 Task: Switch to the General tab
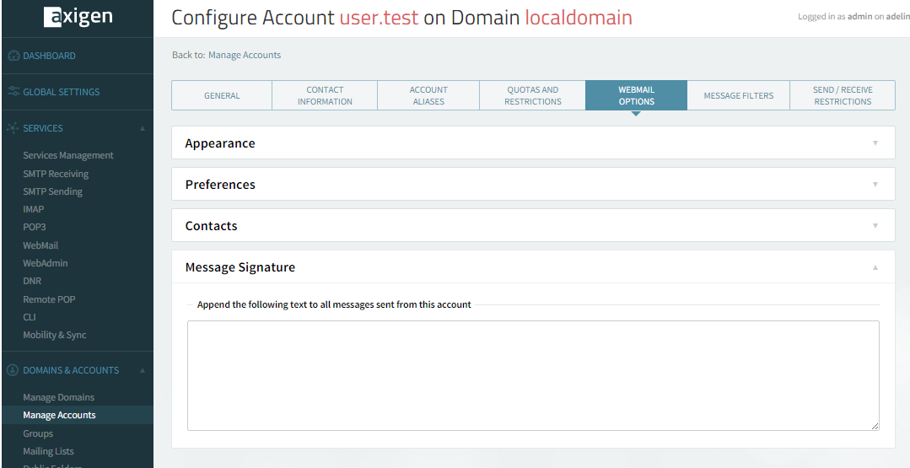pyautogui.click(x=222, y=96)
